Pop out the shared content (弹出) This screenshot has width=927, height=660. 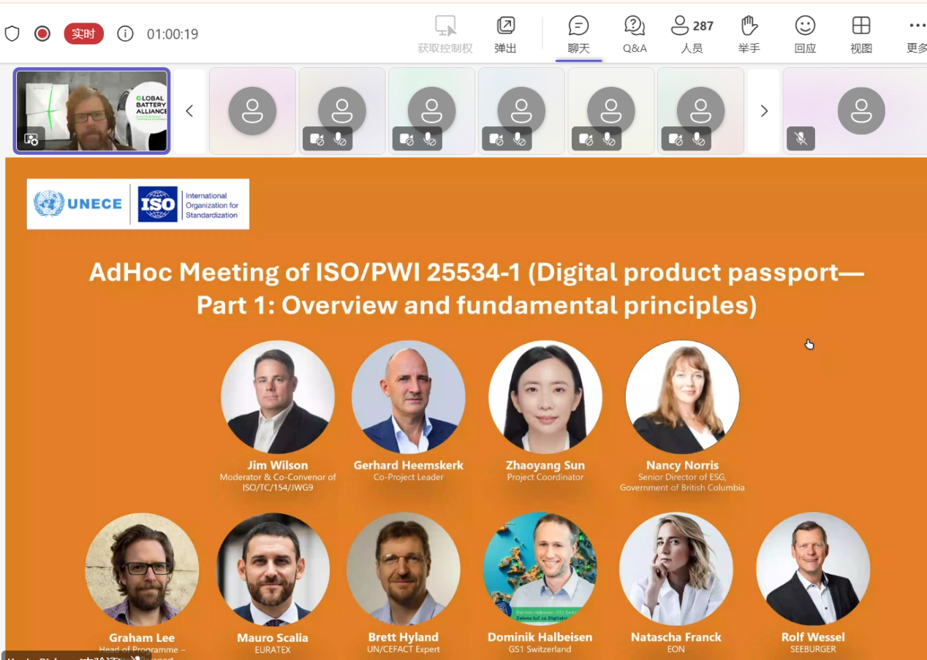point(505,34)
